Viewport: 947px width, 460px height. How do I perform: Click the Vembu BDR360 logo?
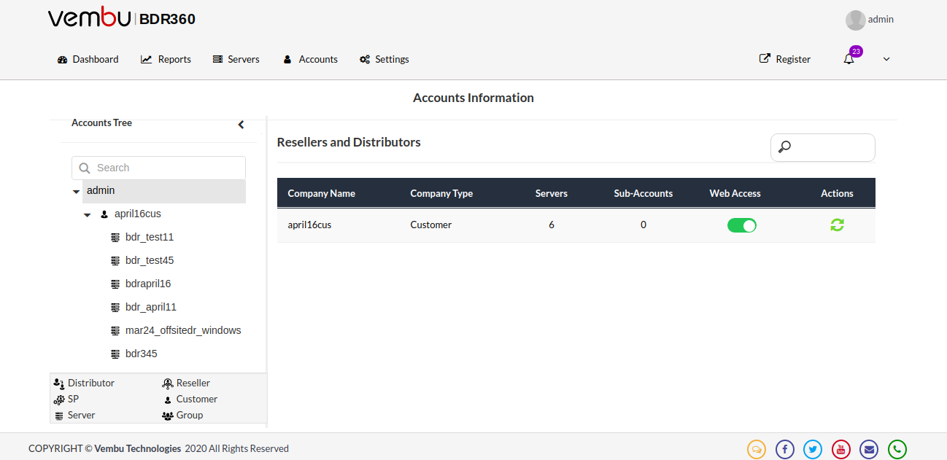pos(122,19)
